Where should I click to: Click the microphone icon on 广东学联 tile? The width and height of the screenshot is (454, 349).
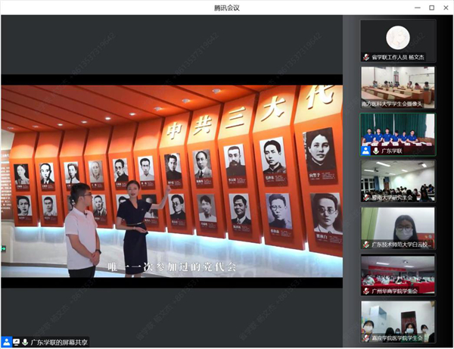pyautogui.click(x=375, y=151)
